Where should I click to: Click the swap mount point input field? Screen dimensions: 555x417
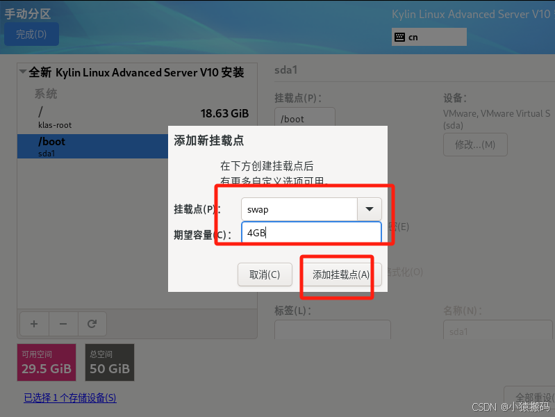coord(299,209)
